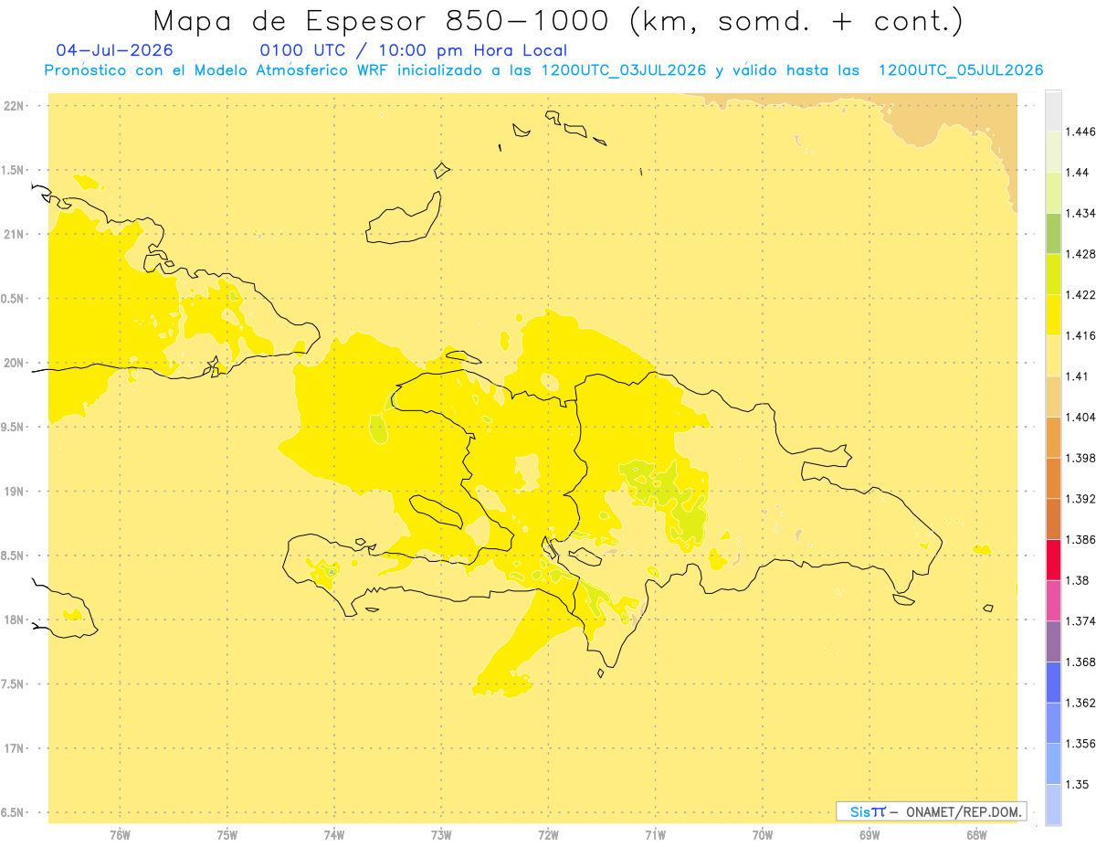Click the 75W longitude axis label

[x=227, y=834]
